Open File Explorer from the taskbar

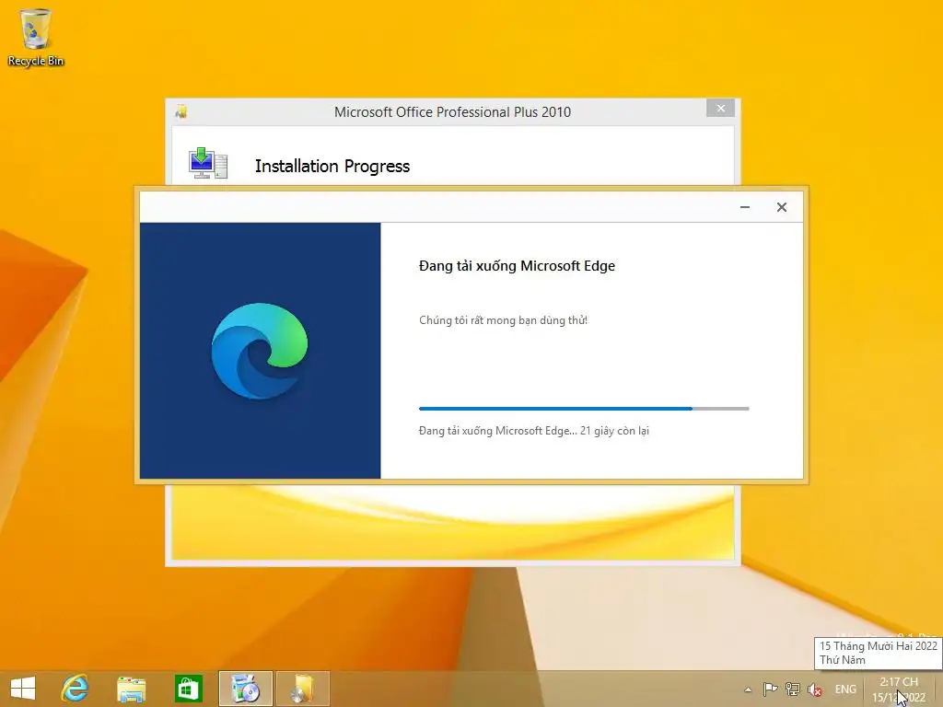[131, 689]
